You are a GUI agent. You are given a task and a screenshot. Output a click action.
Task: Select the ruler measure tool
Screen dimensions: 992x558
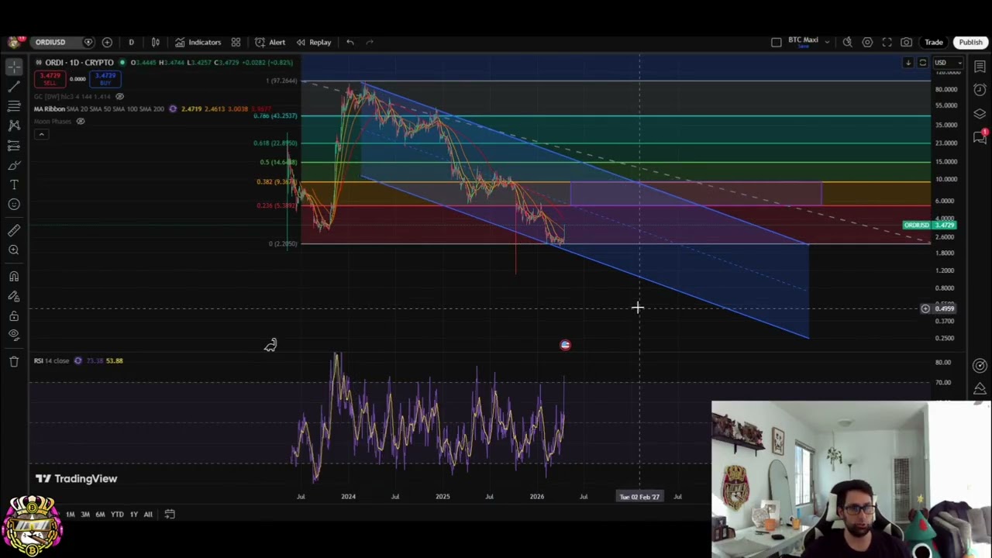click(14, 230)
